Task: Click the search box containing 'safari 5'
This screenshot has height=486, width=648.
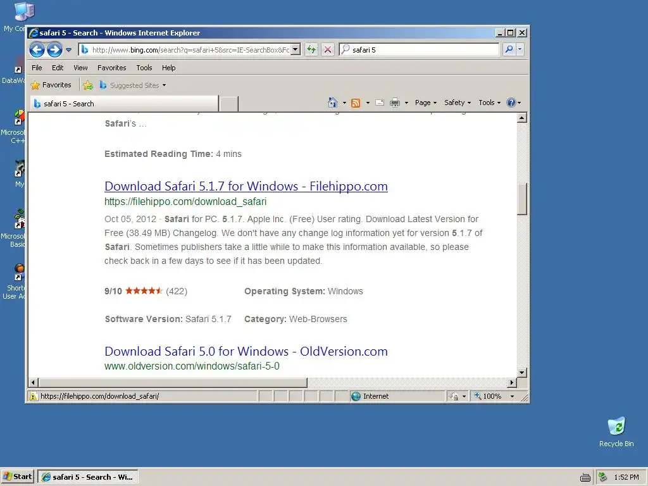Action: tap(419, 49)
